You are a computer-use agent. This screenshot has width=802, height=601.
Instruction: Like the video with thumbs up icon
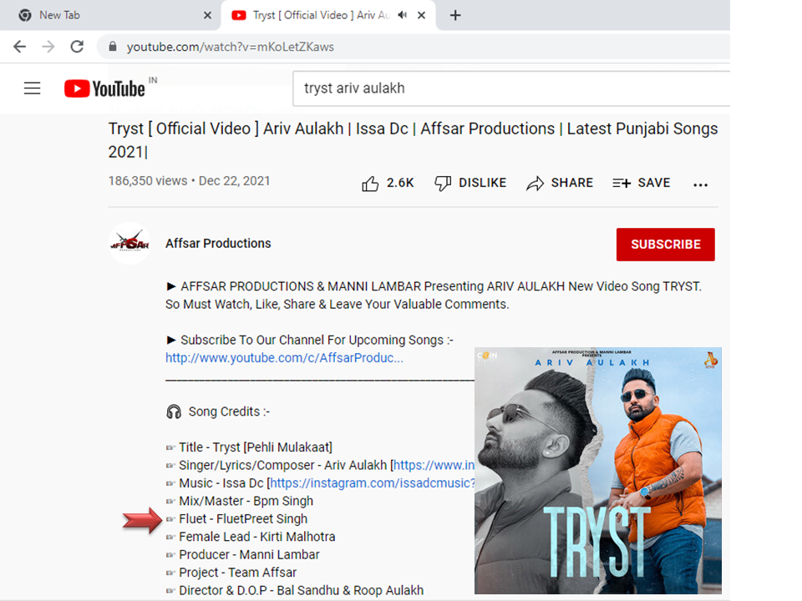pos(371,184)
